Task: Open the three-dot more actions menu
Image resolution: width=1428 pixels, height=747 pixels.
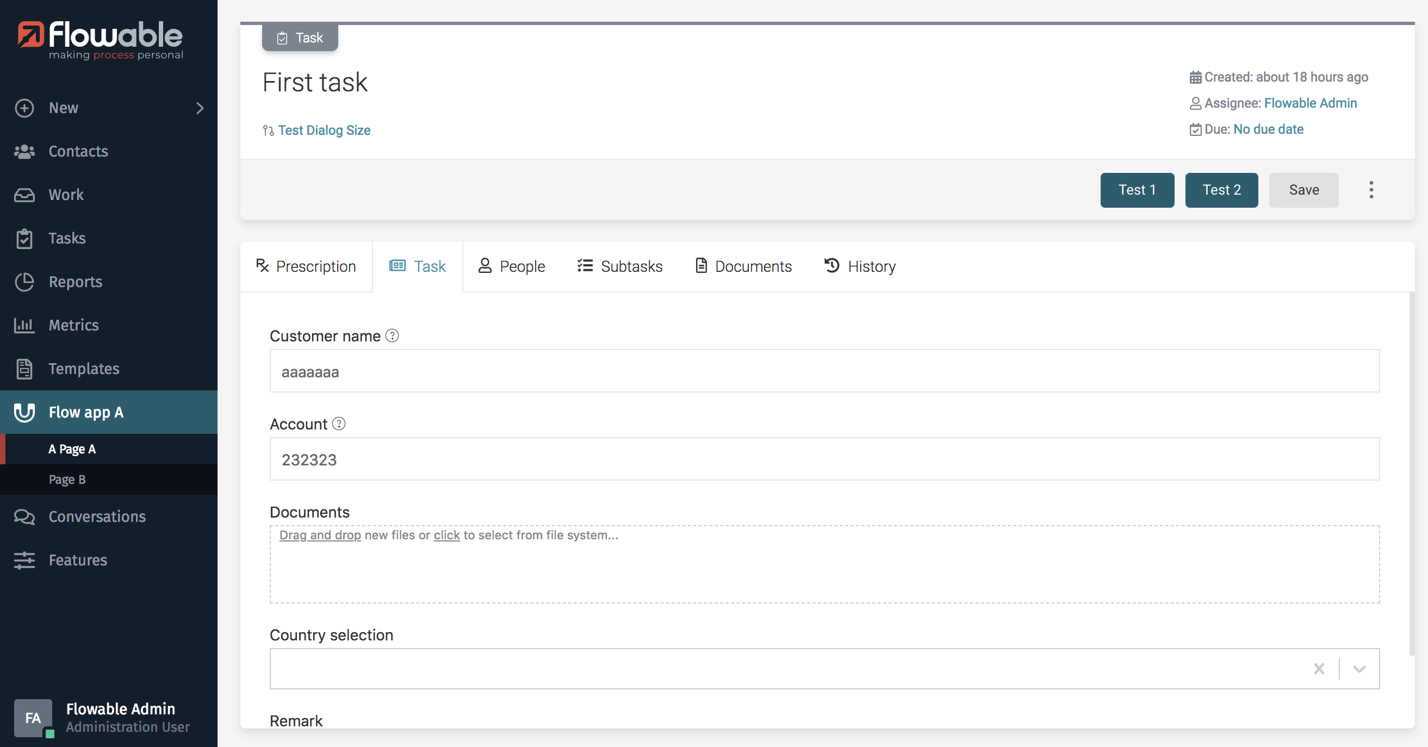Action: [x=1371, y=190]
